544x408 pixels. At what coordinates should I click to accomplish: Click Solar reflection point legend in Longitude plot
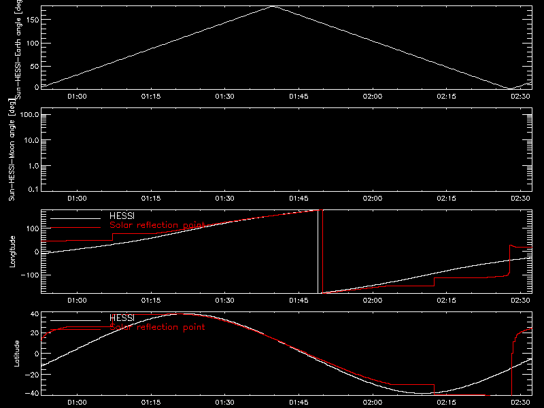(x=157, y=225)
